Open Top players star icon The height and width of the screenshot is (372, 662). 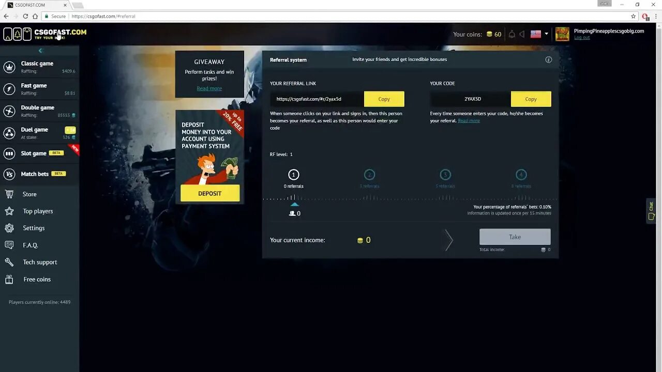click(9, 211)
